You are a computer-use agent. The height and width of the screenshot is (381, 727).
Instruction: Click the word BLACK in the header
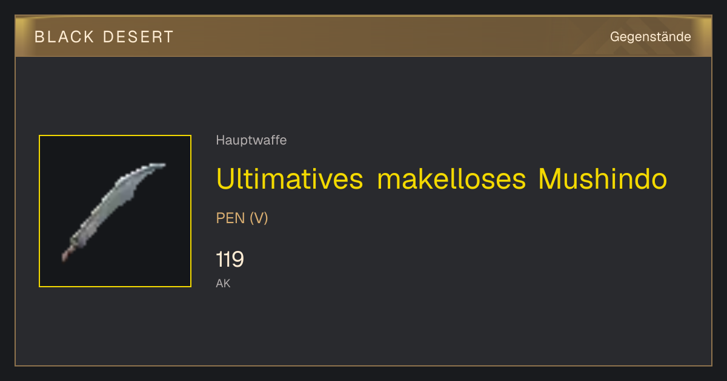coord(64,37)
